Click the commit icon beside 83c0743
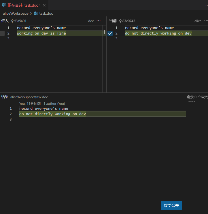This screenshot has width=208, height=214. point(120,21)
